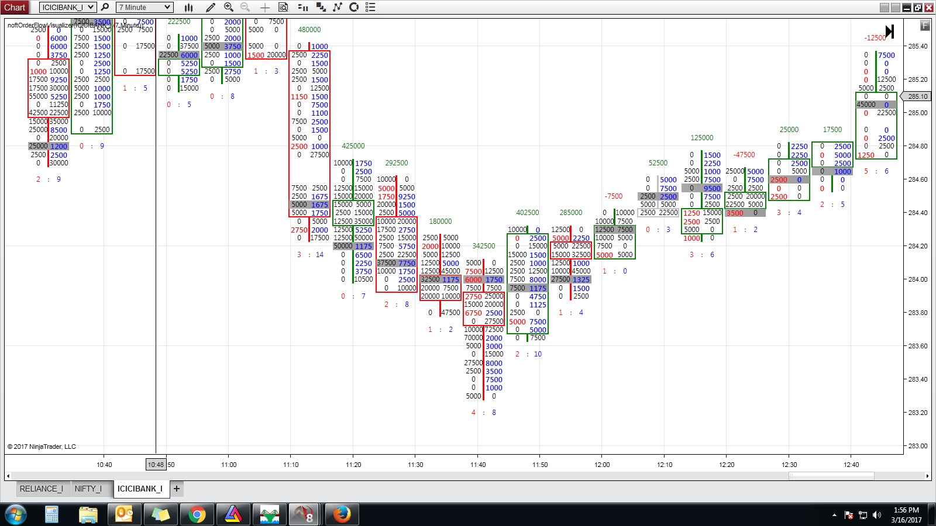Open the ICICIBANK_I instrument selector dropdown
The image size is (936, 526).
[67, 7]
